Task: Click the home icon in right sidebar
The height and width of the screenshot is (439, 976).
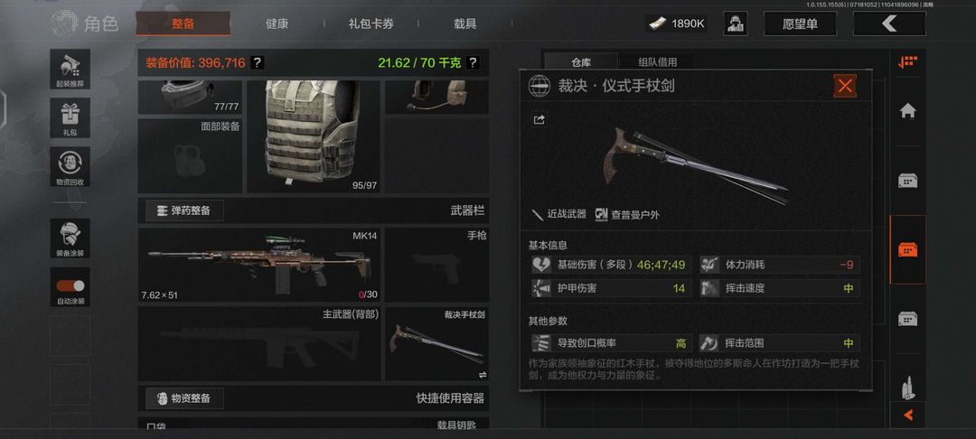Action: (907, 111)
